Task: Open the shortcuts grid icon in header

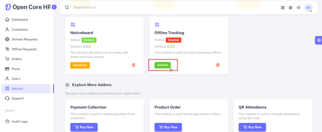Action: click(283, 8)
